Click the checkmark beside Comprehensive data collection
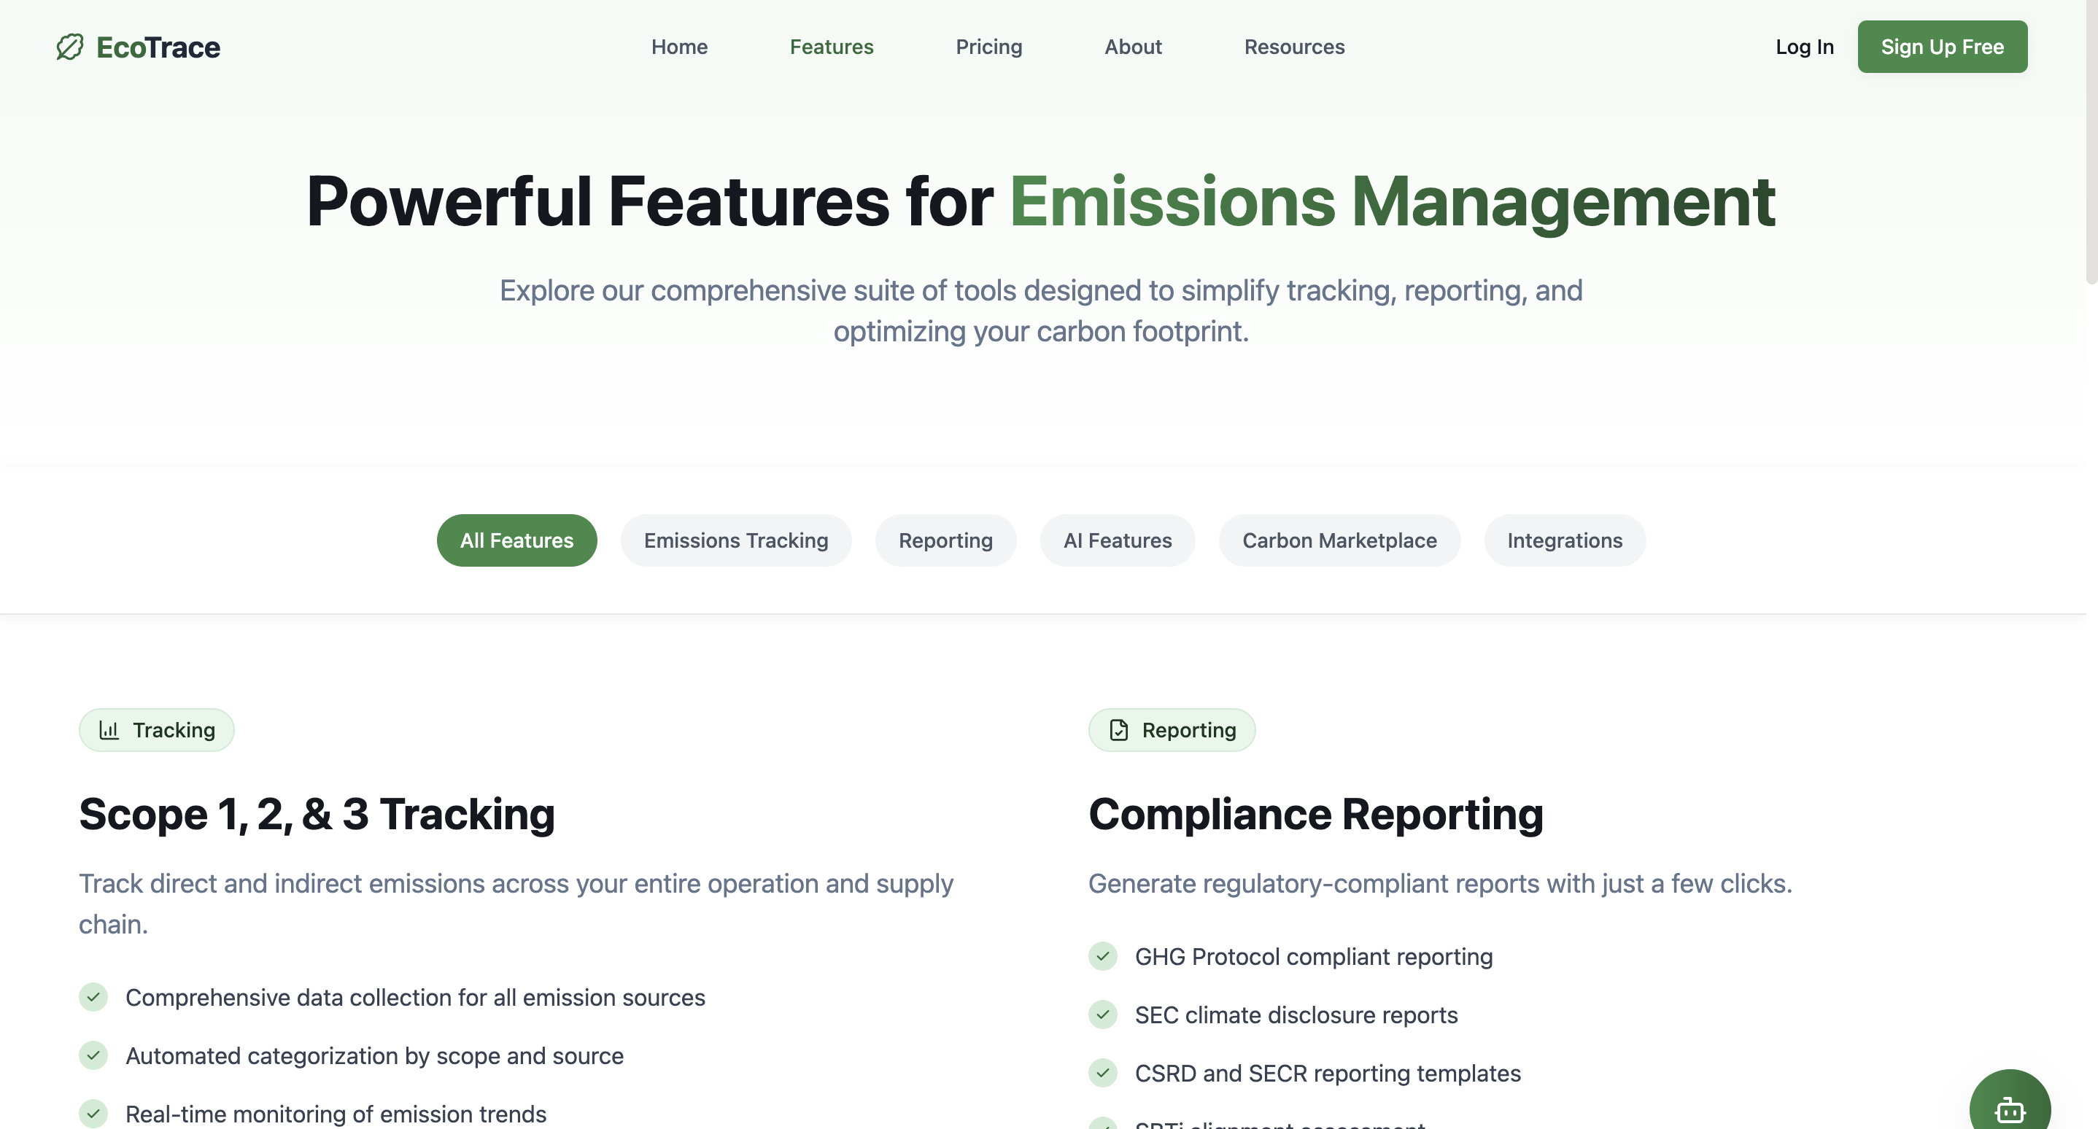 click(93, 997)
